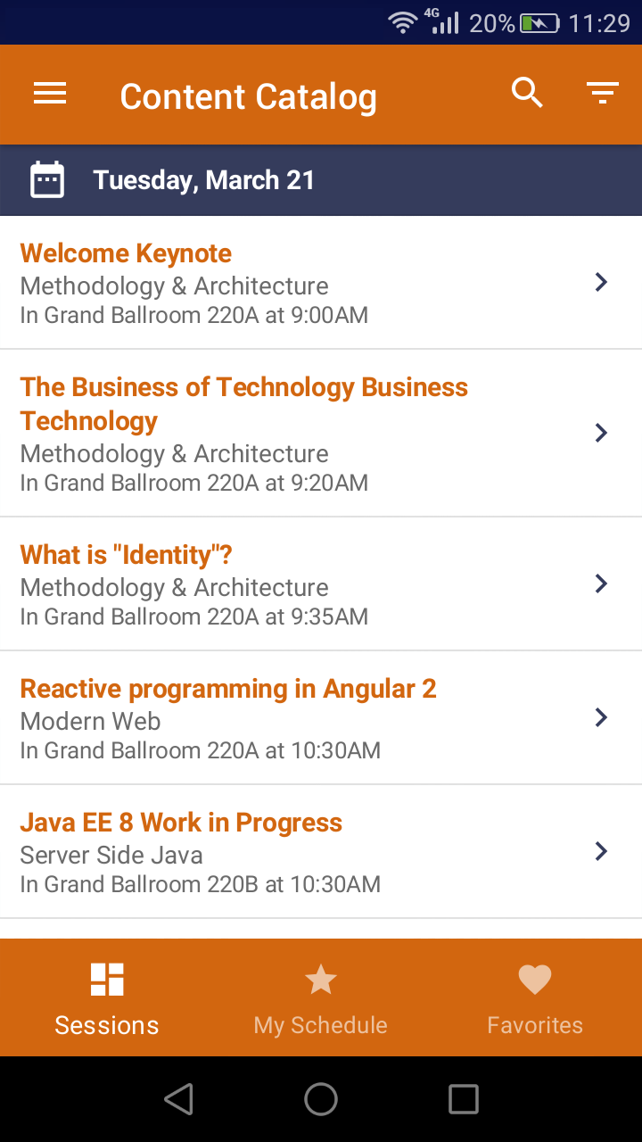642x1142 pixels.
Task: Tap the My Schedule star icon
Action: [x=321, y=980]
